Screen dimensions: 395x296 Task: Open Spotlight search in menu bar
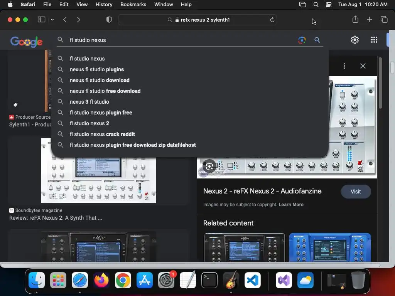point(316,5)
